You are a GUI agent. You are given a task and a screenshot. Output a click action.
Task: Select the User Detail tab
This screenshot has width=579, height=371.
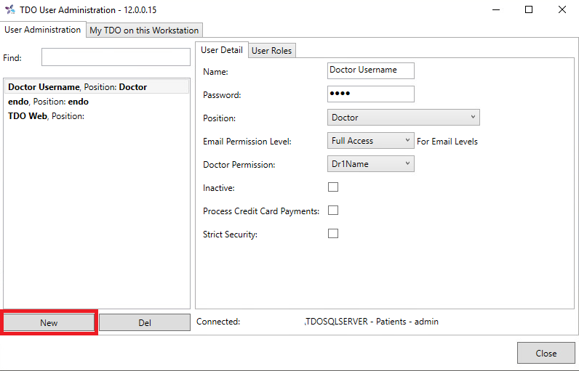tap(221, 50)
